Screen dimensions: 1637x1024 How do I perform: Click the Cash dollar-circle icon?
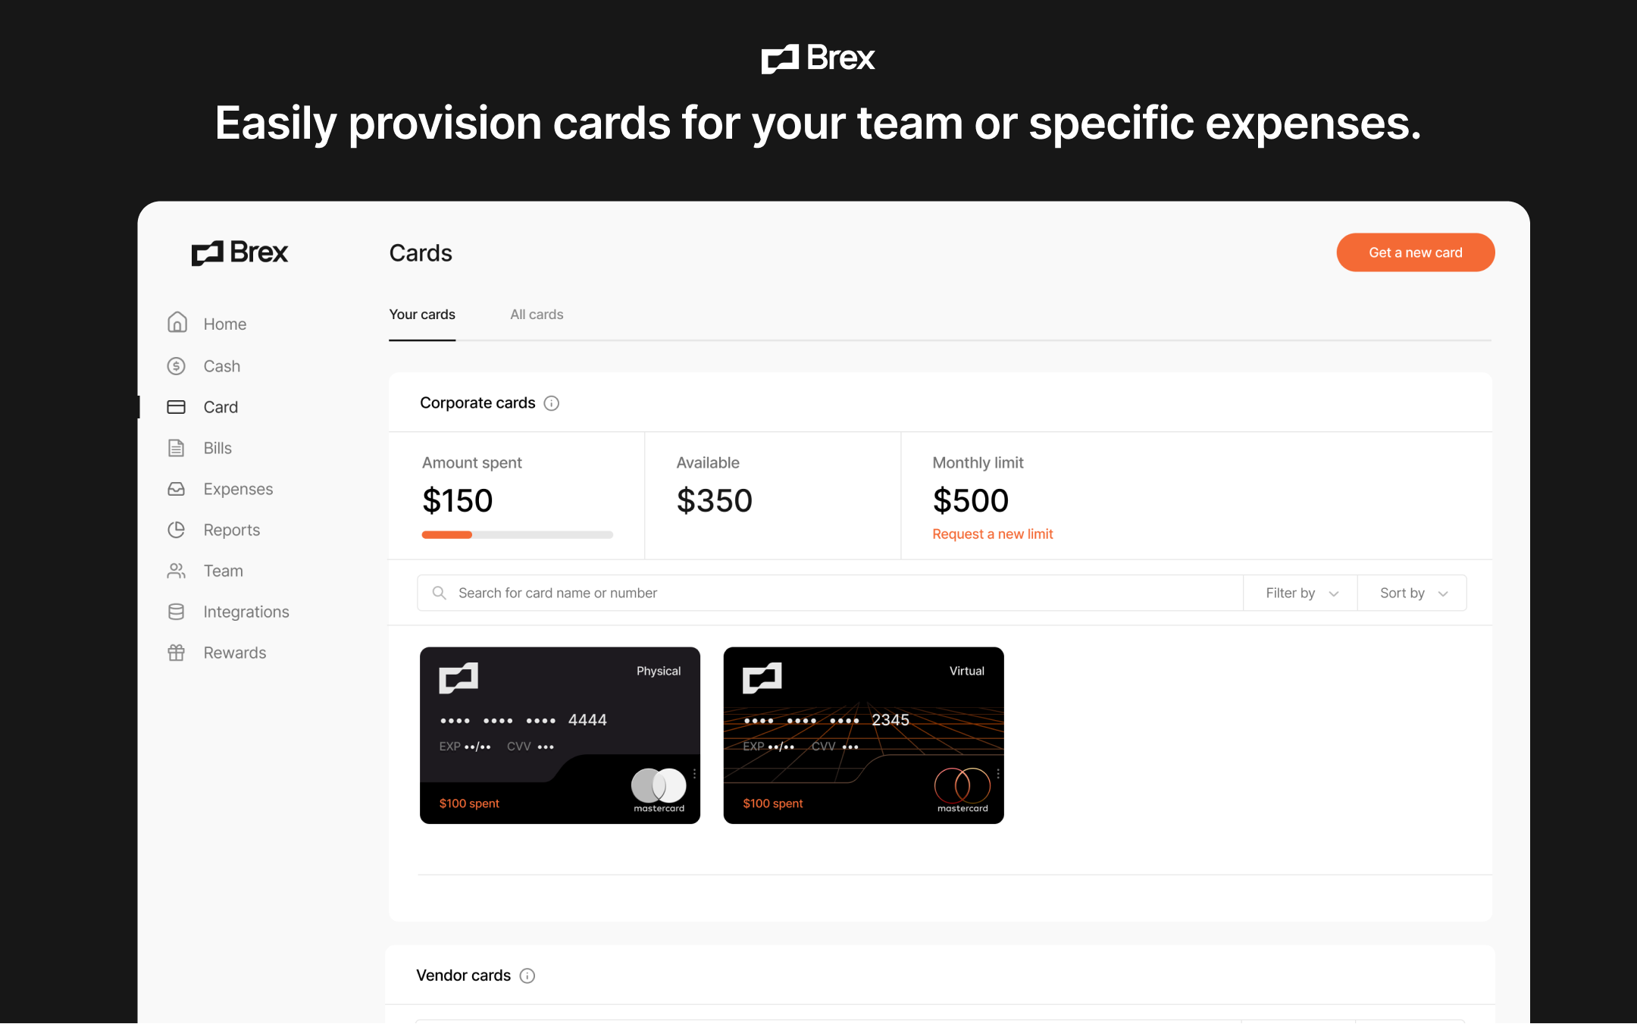tap(177, 366)
